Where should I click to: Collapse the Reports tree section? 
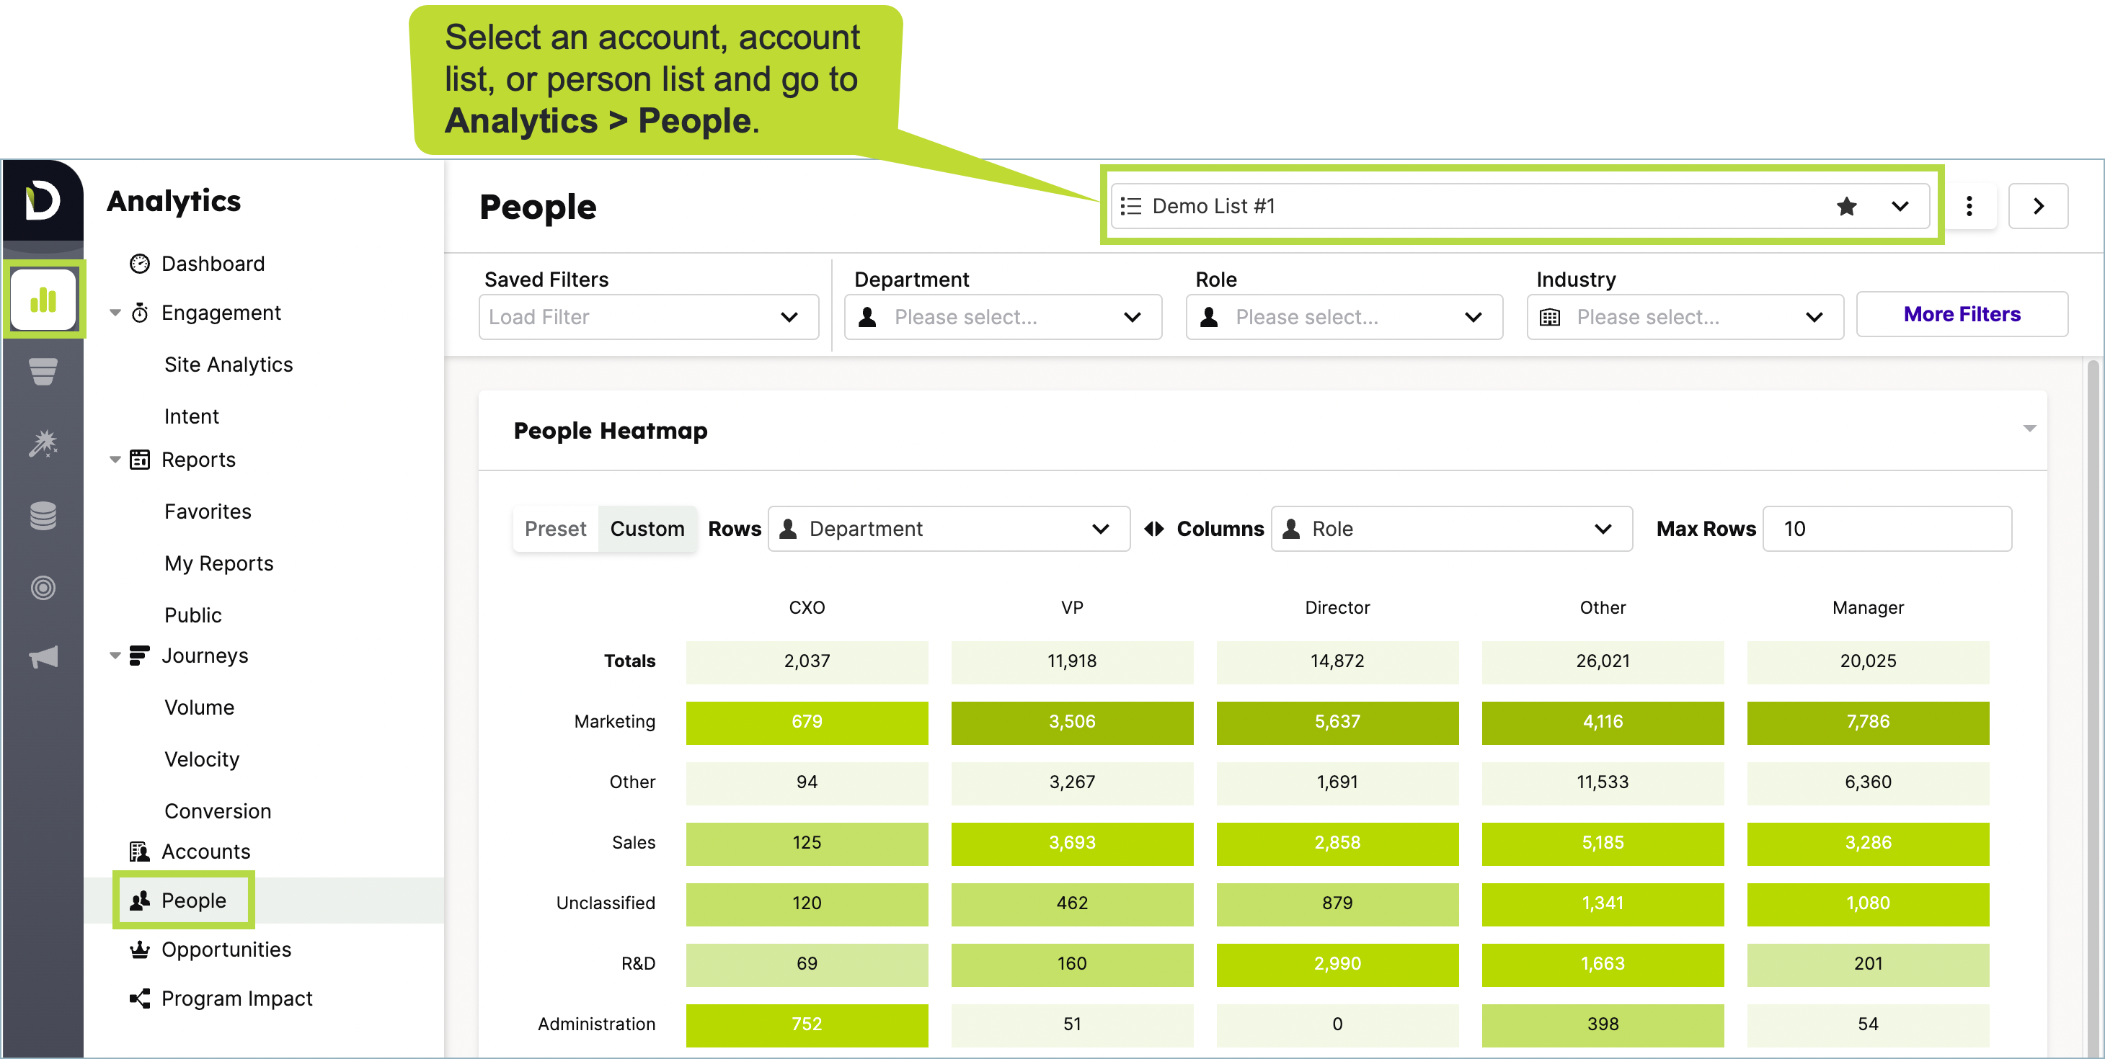coord(115,460)
